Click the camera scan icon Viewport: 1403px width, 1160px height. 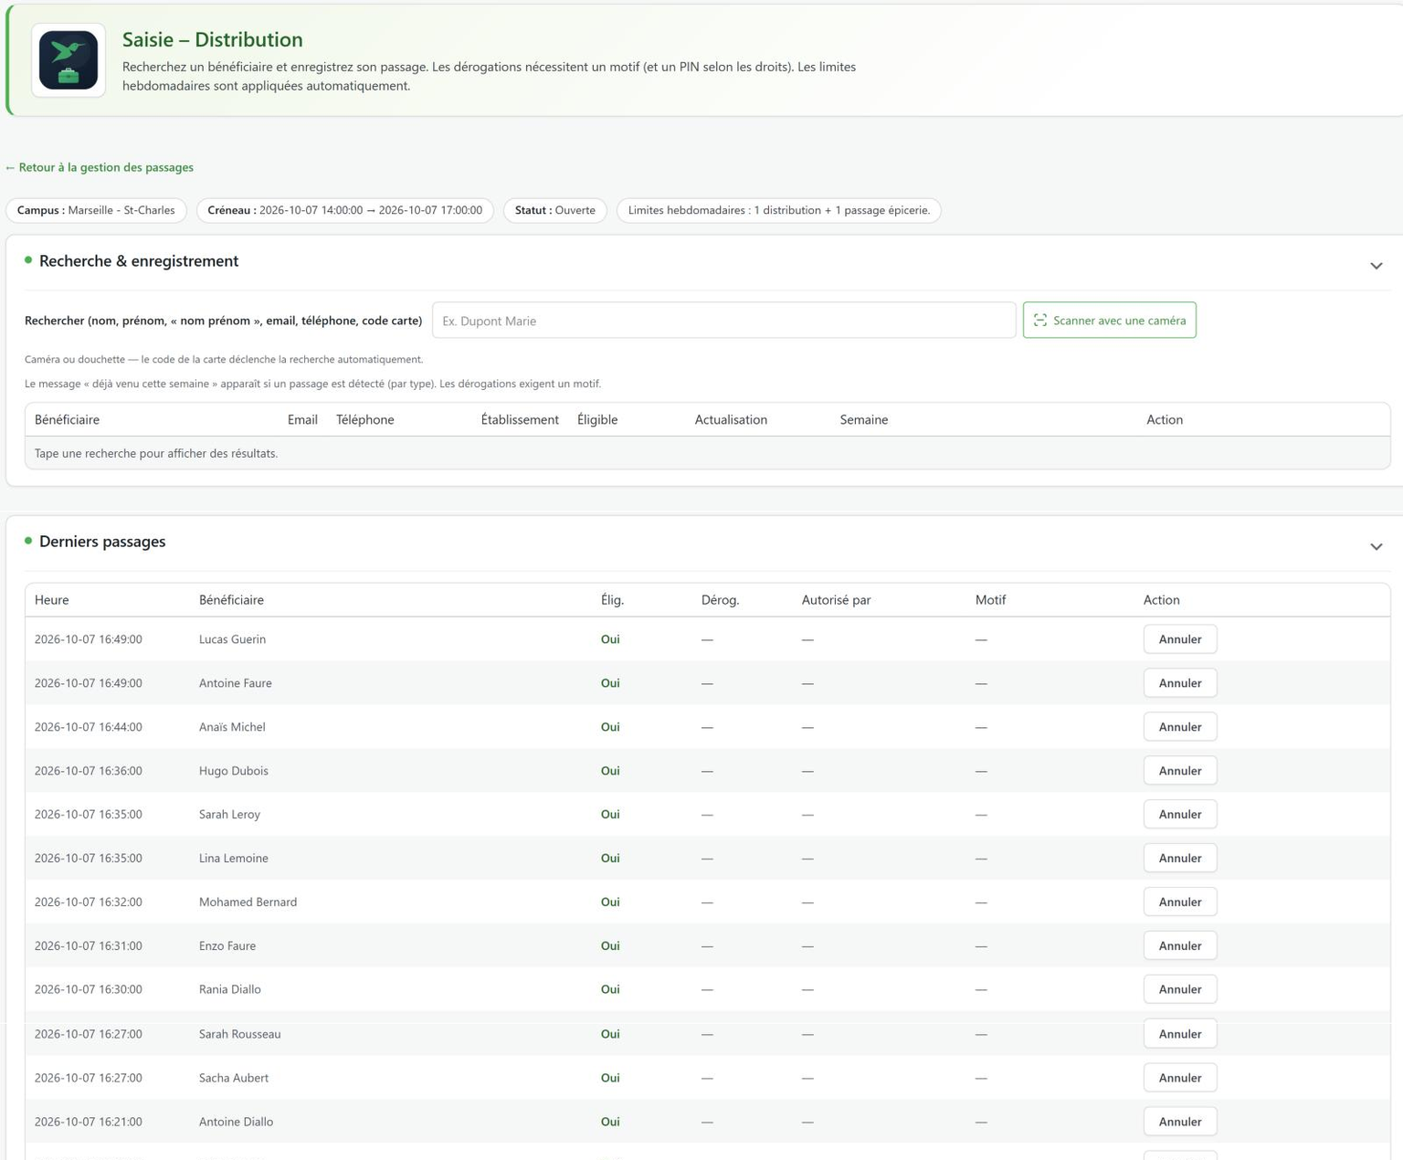[x=1039, y=320]
